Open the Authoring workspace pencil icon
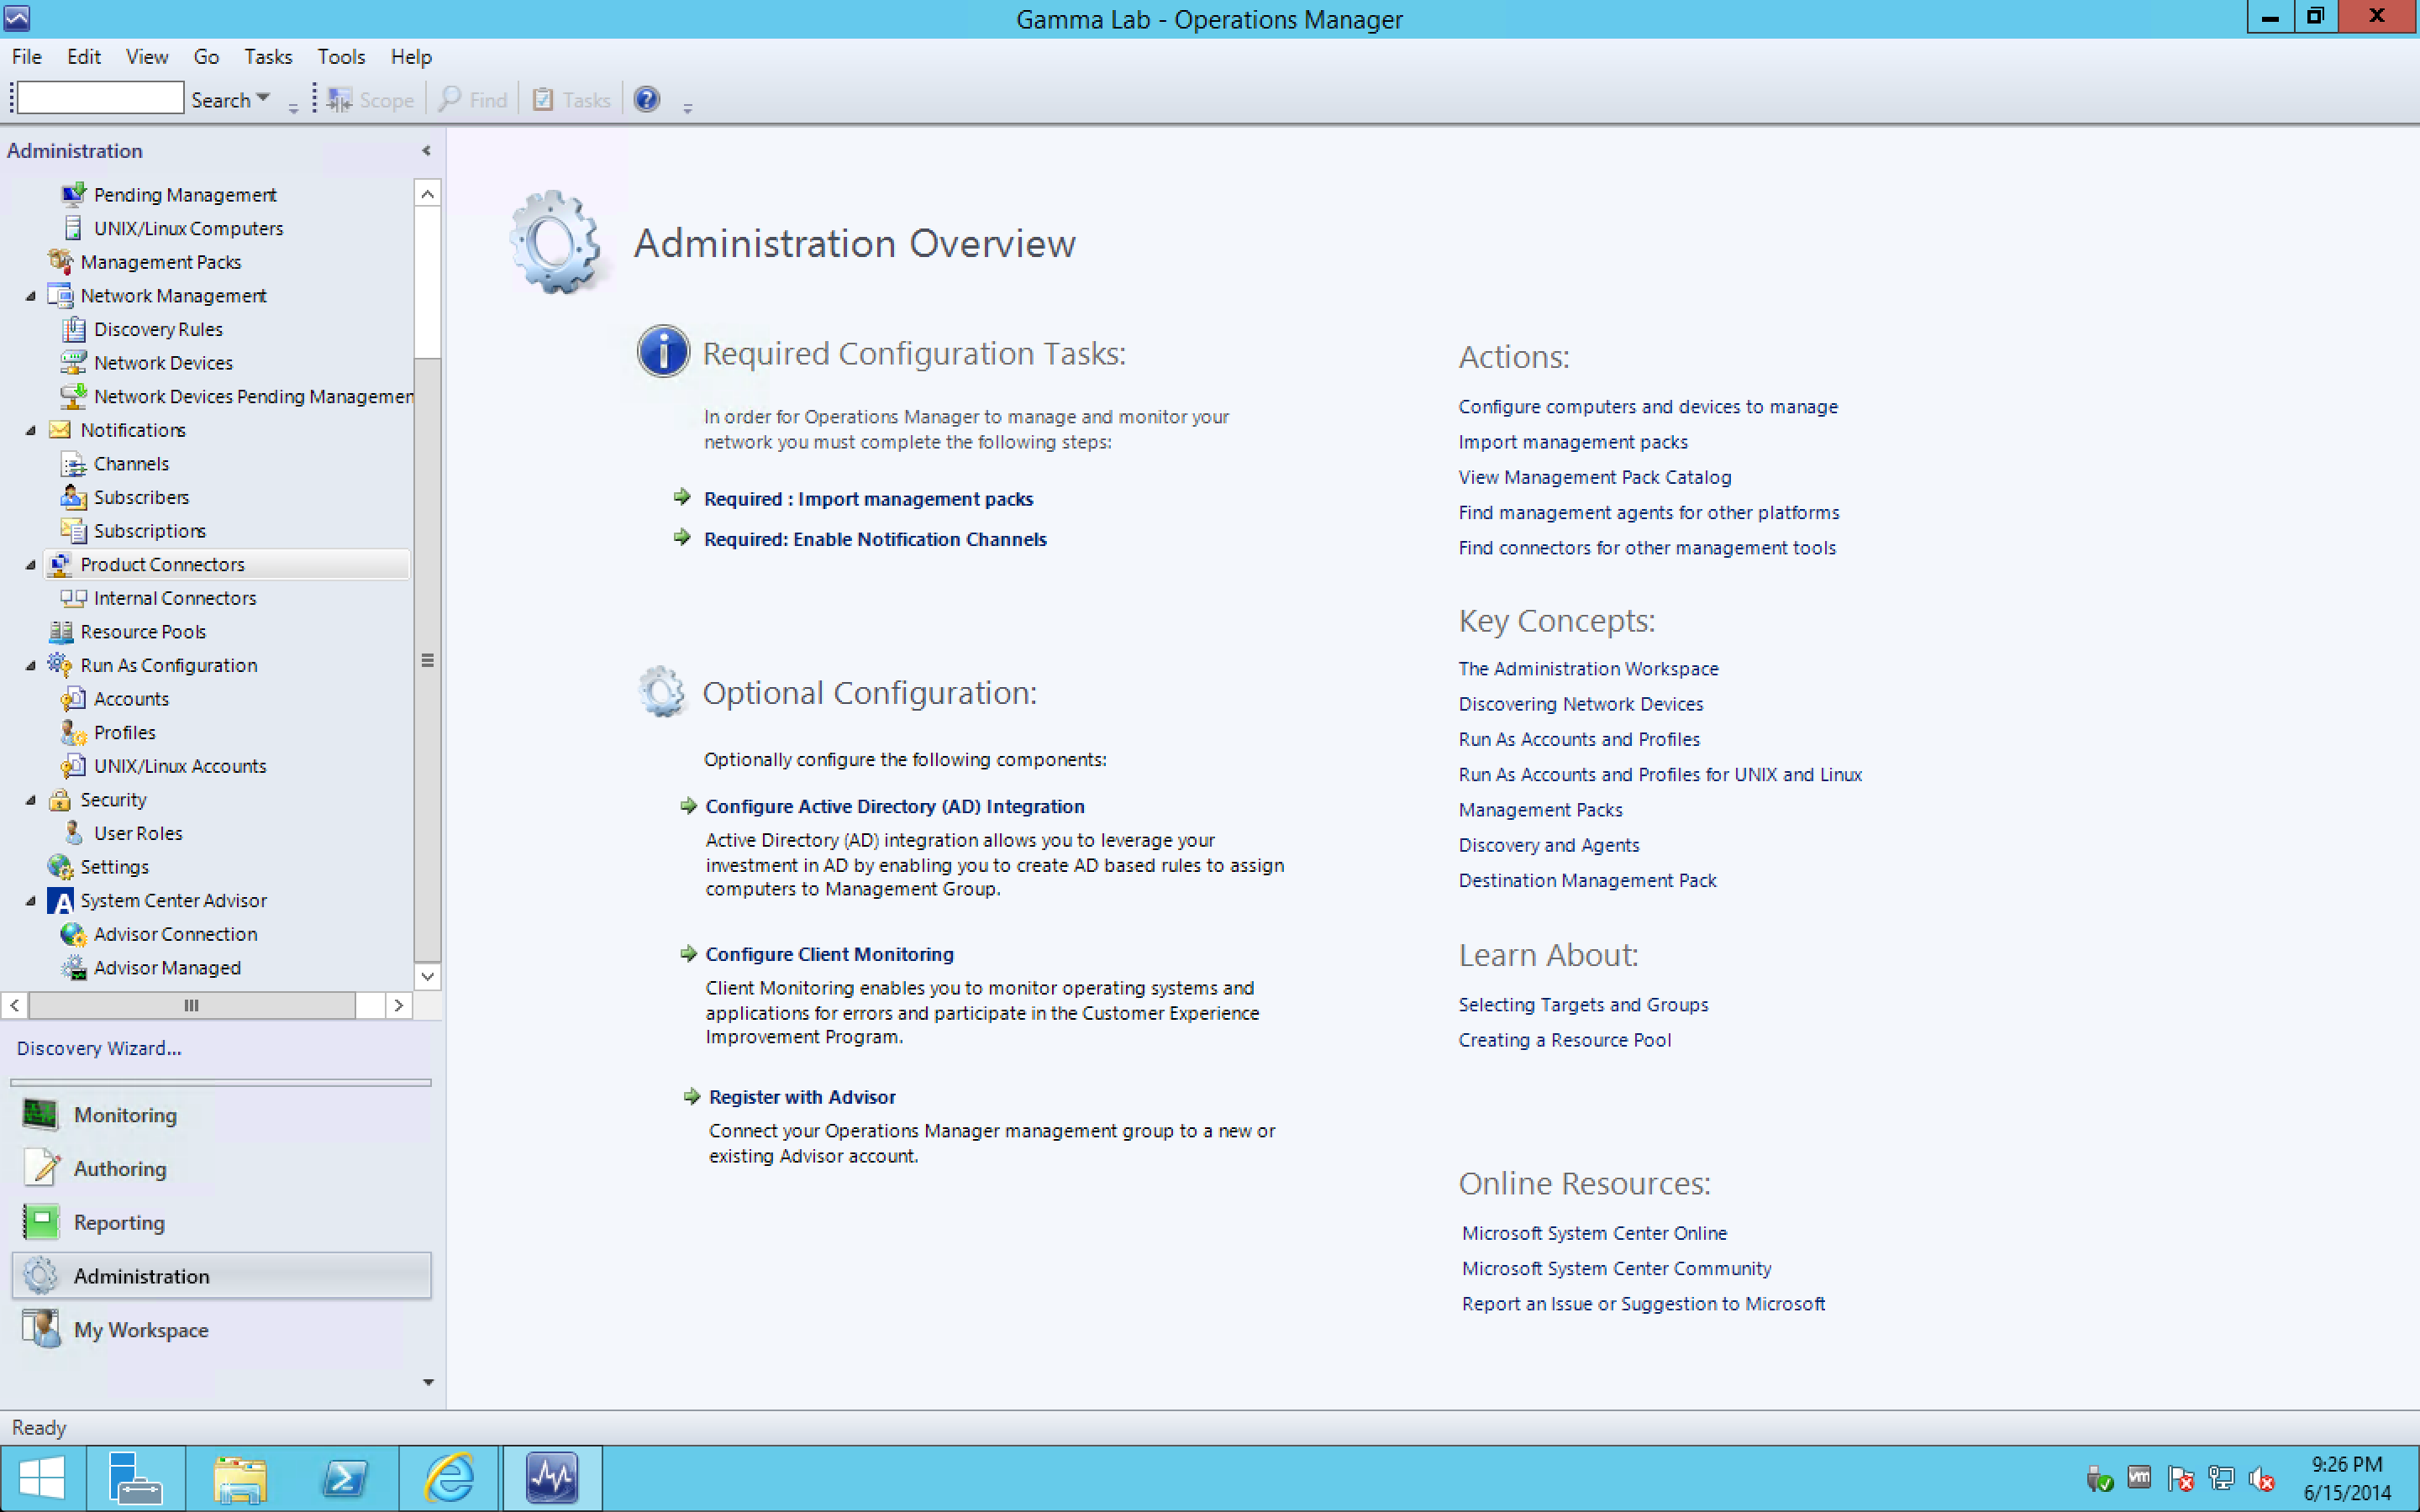The image size is (2420, 1512). 41,1168
